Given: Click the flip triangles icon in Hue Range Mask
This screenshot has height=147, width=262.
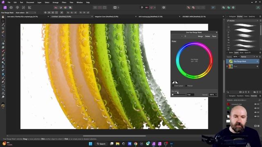Looking at the screenshot, I should click(x=175, y=82).
